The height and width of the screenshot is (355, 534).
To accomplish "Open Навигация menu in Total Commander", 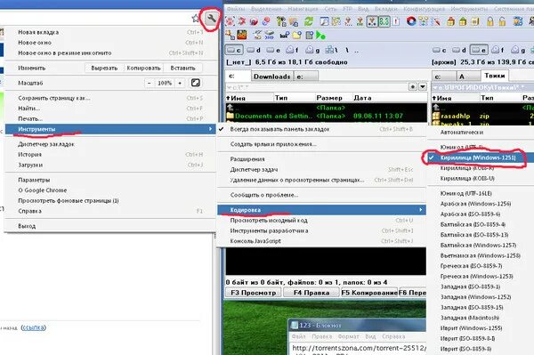I will click(303, 9).
